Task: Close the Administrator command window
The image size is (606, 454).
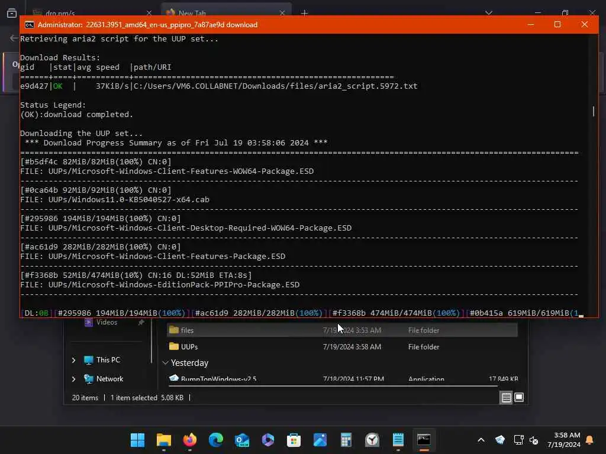Action: 584,25
